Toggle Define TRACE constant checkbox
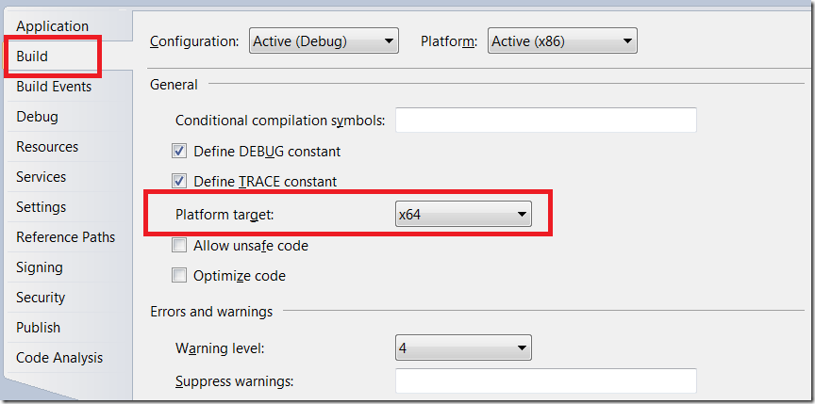The height and width of the screenshot is (404, 815). coord(179,182)
